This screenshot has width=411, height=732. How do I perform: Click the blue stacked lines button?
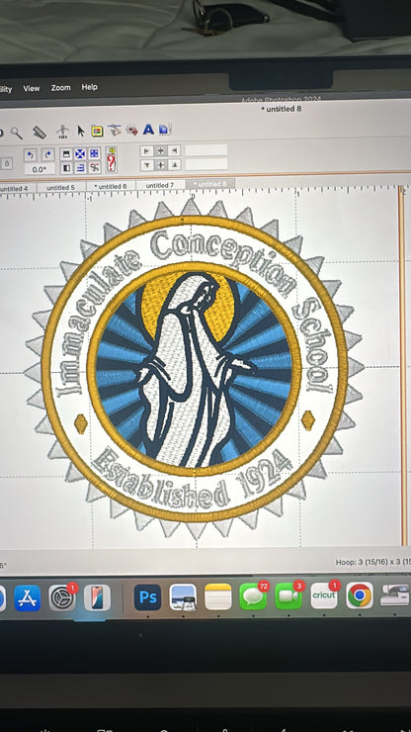pyautogui.click(x=80, y=167)
